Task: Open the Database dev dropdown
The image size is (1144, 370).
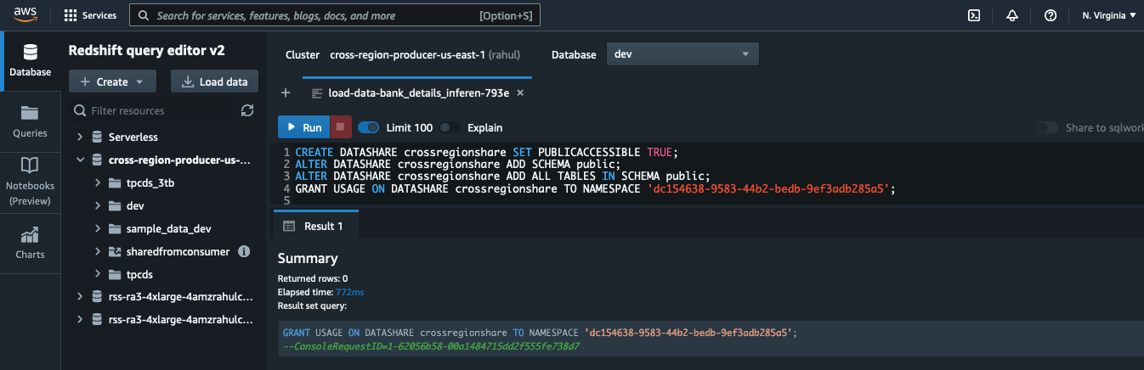Action: tap(682, 54)
